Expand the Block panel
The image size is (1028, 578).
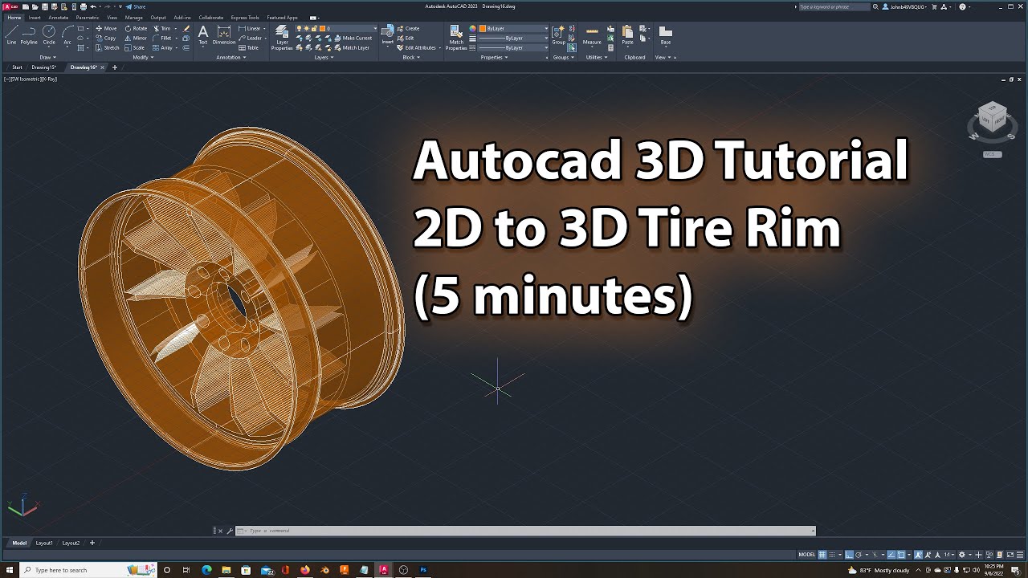point(411,57)
